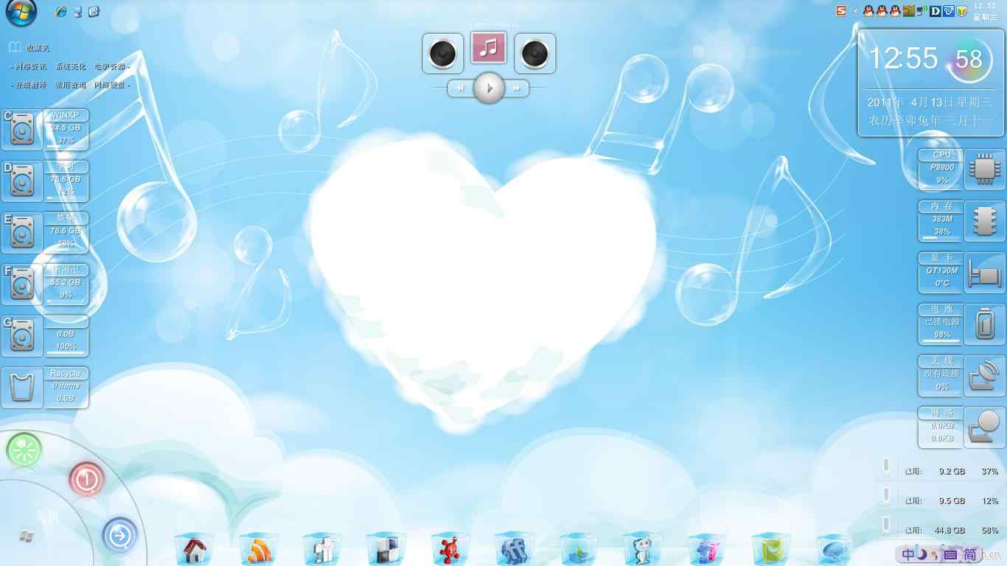Screen dimensions: 1007x566
Task: Open the 系统美化 link
Action: tap(71, 66)
